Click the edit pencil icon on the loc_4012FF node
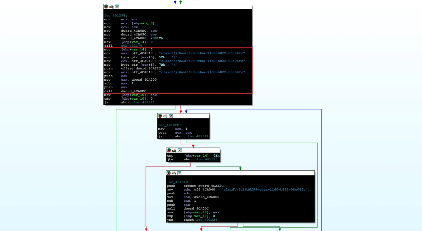This screenshot has height=231, width=422. tap(165, 116)
